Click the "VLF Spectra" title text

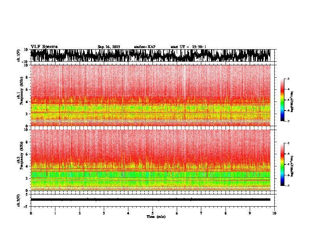click(44, 47)
